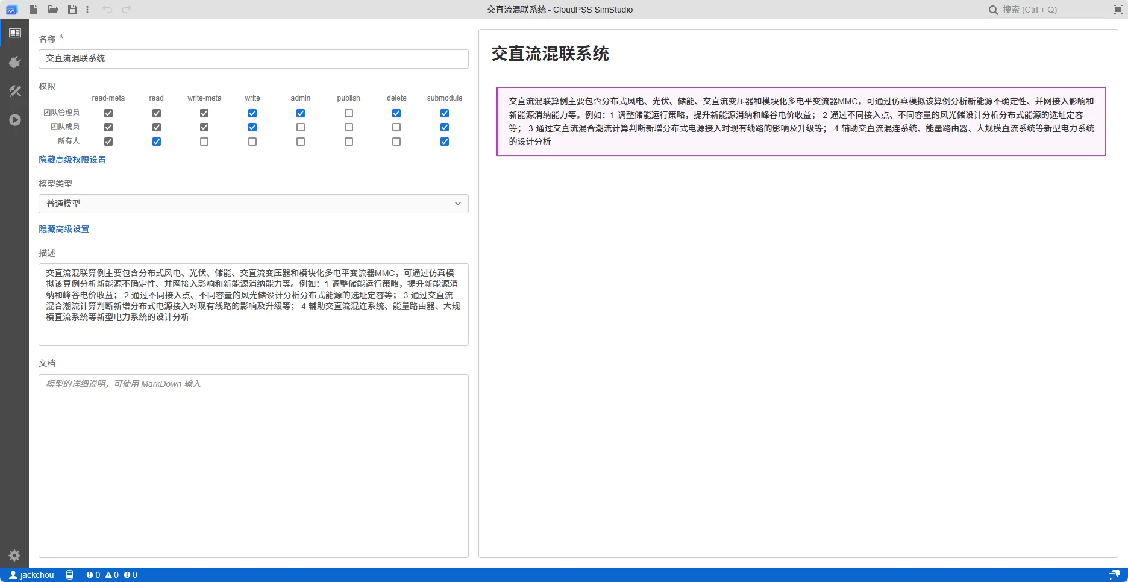This screenshot has width=1128, height=582.
Task: Redo with the forward arrow icon
Action: click(x=127, y=10)
